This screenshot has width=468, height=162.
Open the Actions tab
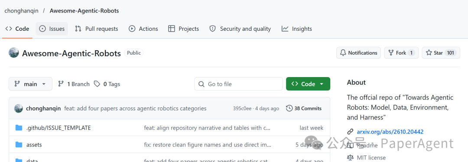point(143,29)
